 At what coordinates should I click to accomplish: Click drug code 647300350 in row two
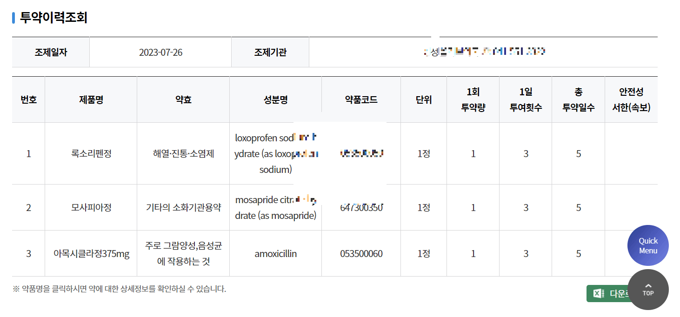click(361, 207)
